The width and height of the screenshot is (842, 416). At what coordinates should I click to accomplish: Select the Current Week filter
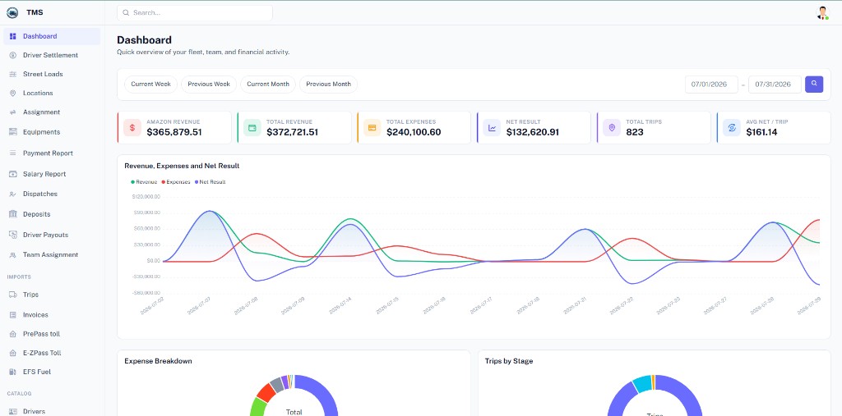(151, 85)
